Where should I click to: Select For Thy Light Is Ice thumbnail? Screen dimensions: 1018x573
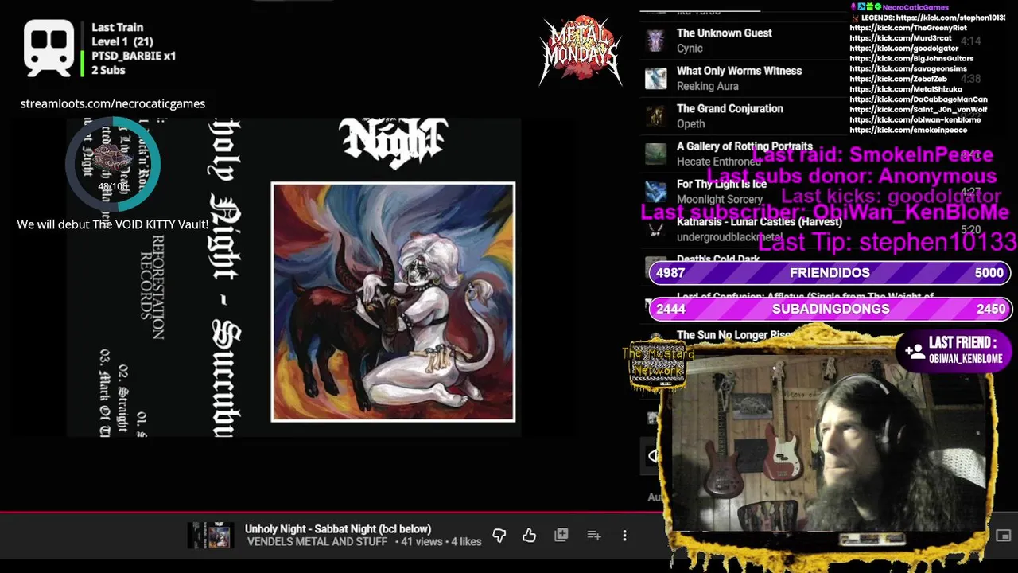tap(655, 192)
